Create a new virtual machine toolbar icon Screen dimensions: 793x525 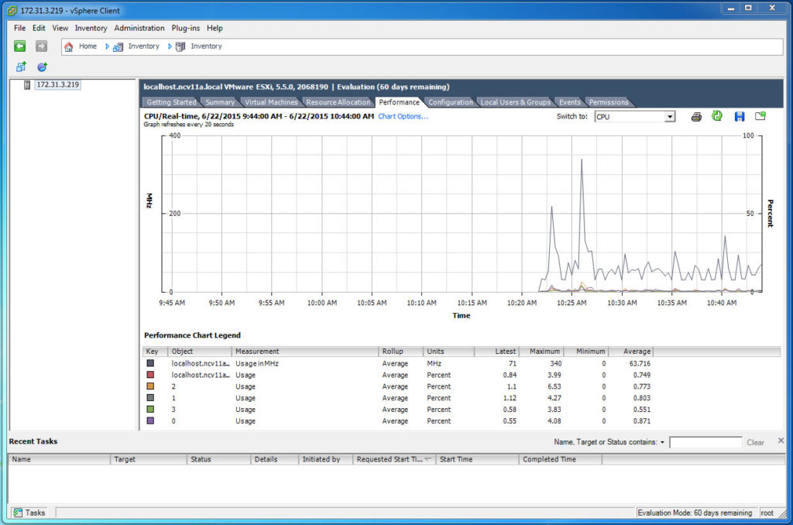[x=21, y=67]
